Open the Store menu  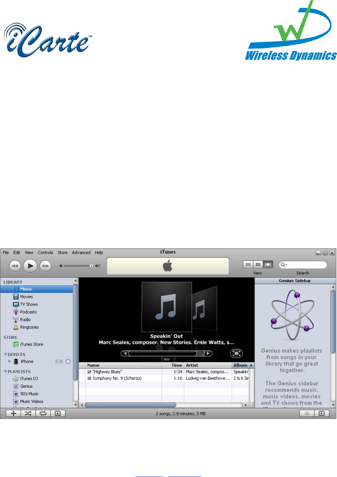click(62, 253)
